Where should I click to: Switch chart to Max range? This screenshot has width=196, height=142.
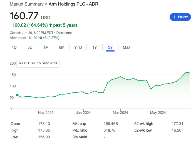[x=126, y=47]
